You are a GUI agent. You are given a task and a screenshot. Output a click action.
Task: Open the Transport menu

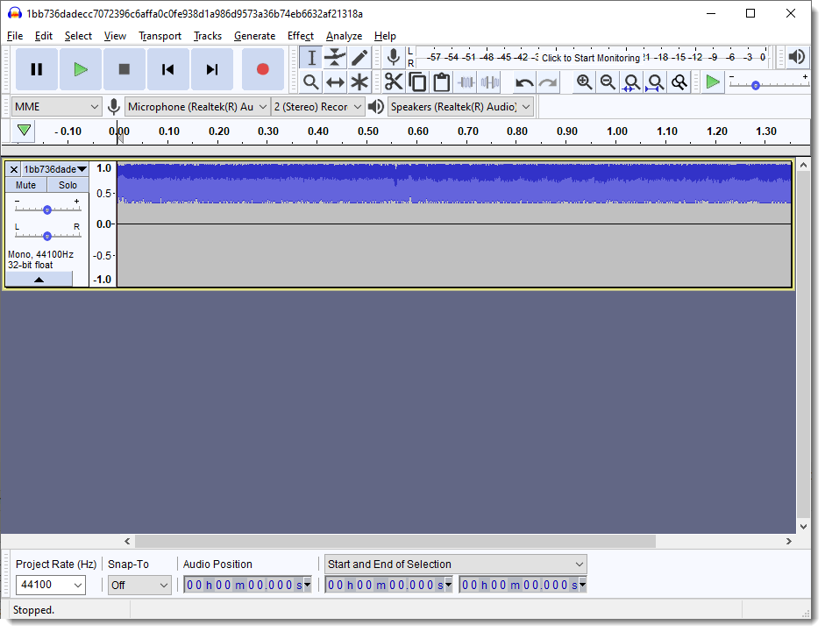[160, 36]
